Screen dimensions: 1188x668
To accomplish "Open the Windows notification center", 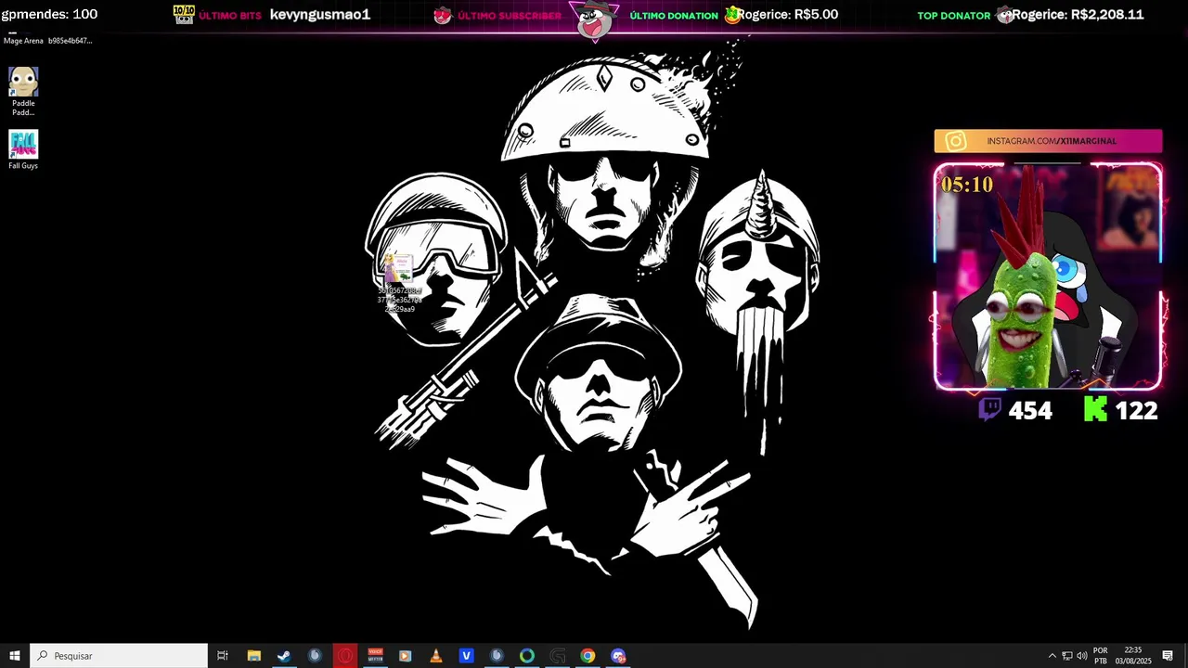I will pyautogui.click(x=1168, y=656).
